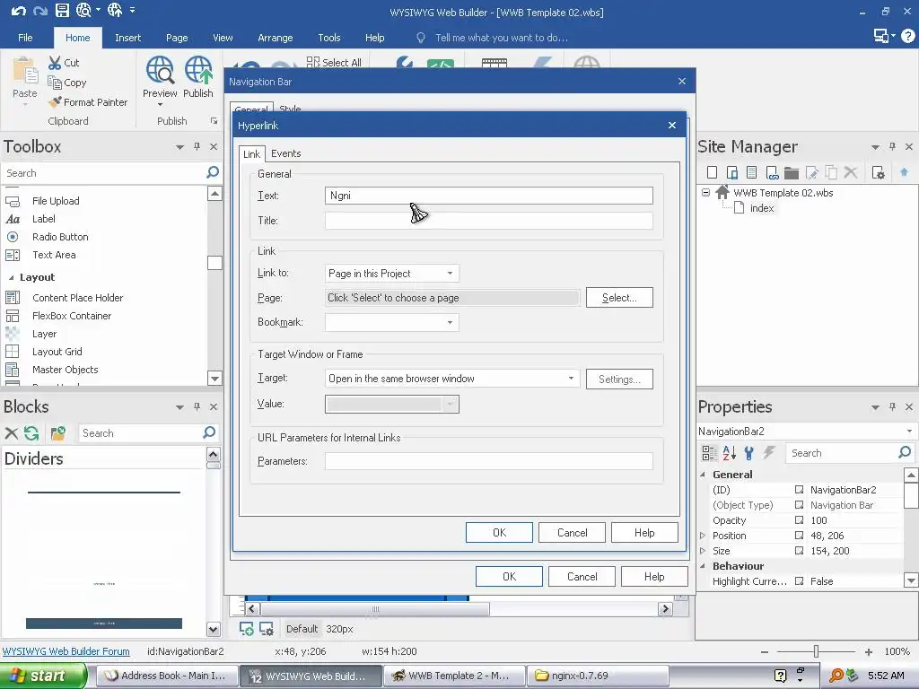Click Select... button for Page
This screenshot has height=689, width=919.
pyautogui.click(x=619, y=298)
